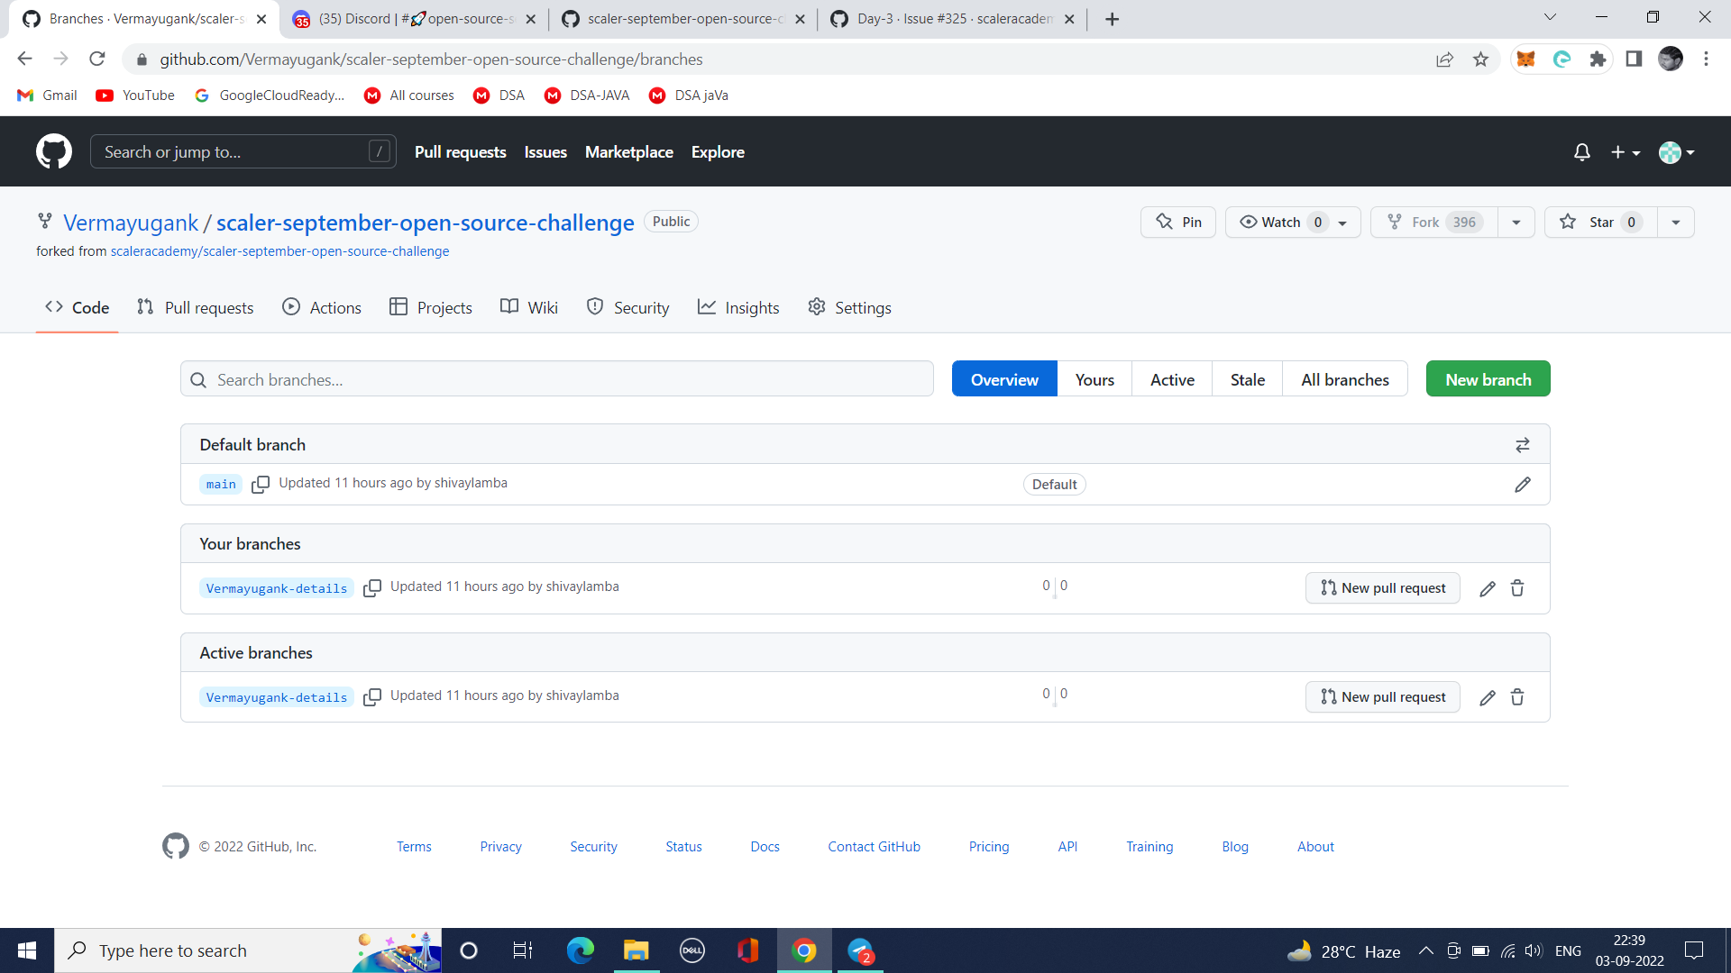Image resolution: width=1731 pixels, height=973 pixels.
Task: Bookmark this page with the star icon
Action: pos(1481,59)
